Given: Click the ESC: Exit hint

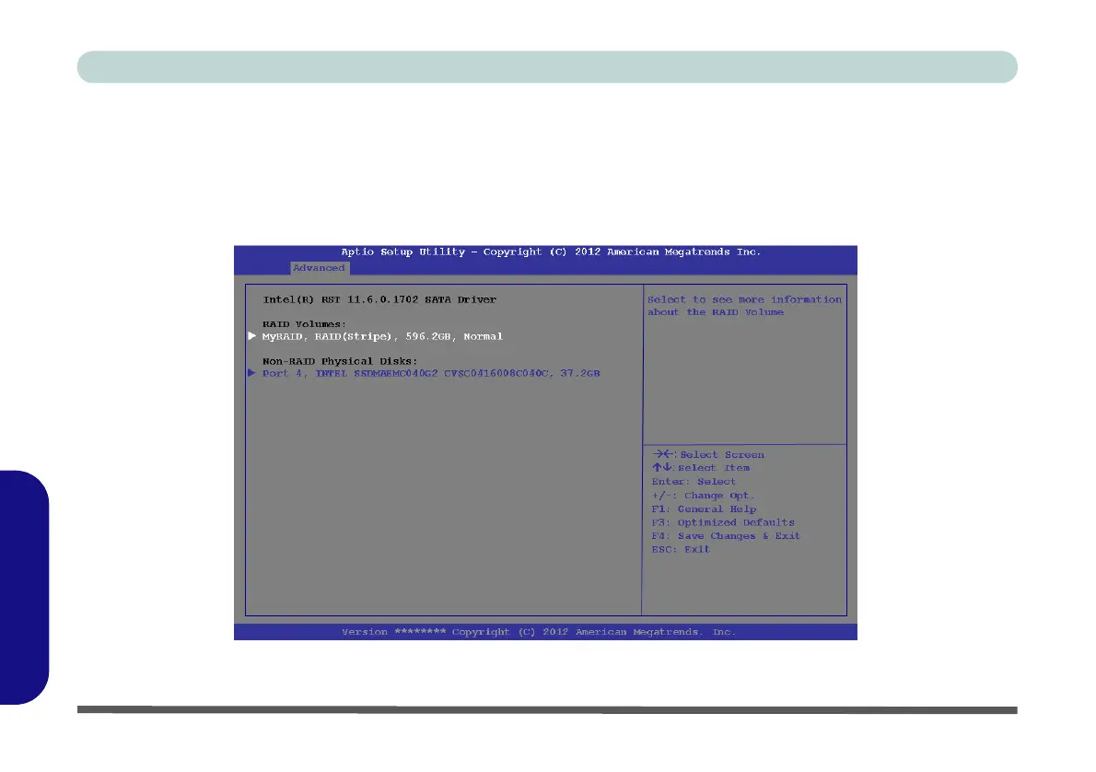Looking at the screenshot, I should click(x=681, y=550).
